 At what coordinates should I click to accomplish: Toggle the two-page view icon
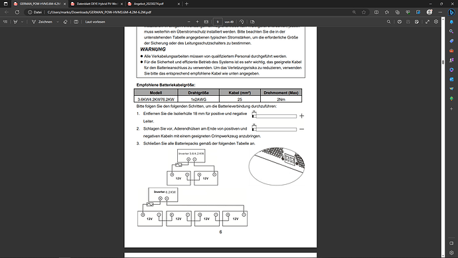[x=76, y=22]
